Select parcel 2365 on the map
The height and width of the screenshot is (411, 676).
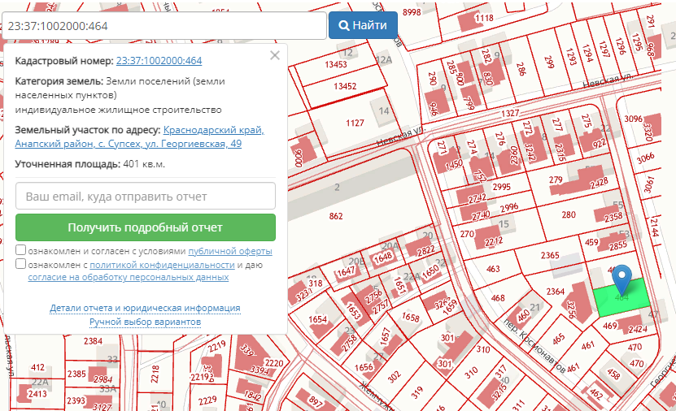(550, 255)
